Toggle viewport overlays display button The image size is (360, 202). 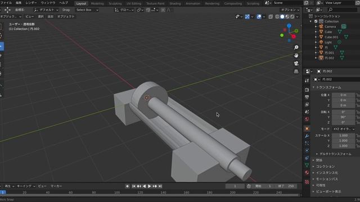tap(259, 17)
